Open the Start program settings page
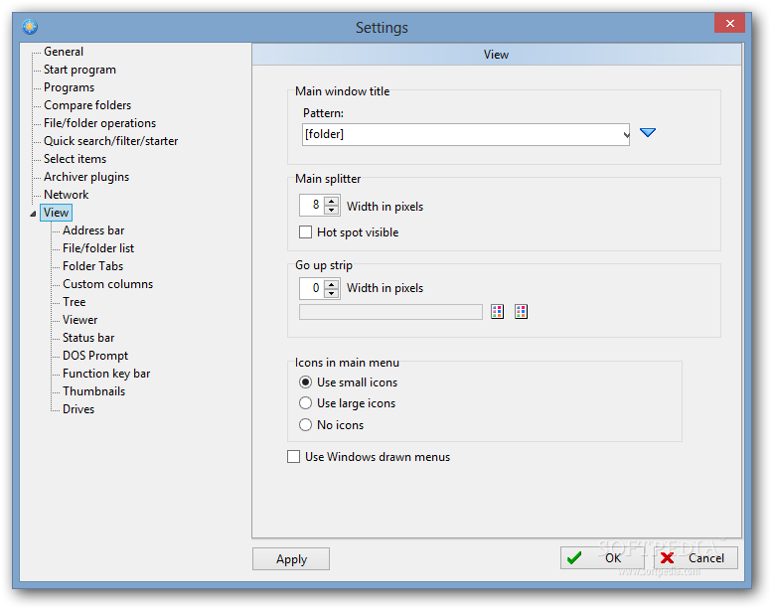The height and width of the screenshot is (609, 772). [79, 70]
